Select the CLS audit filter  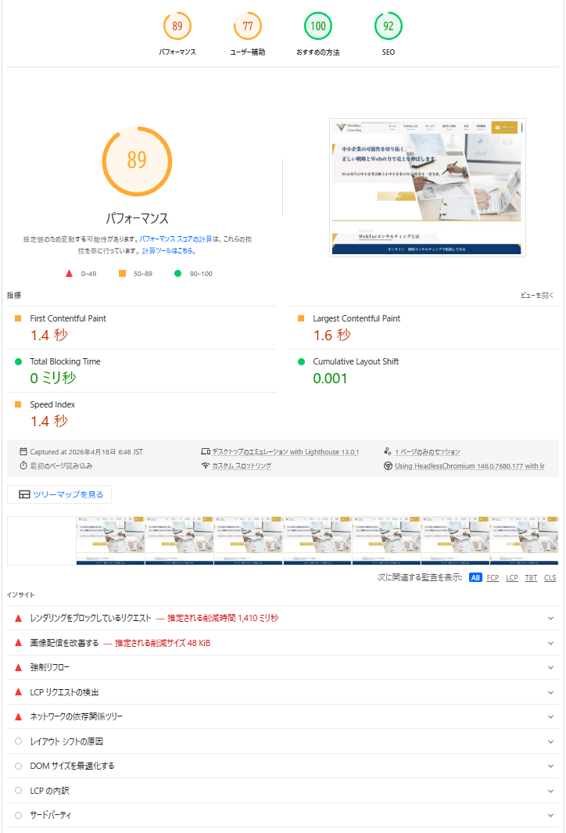click(x=550, y=578)
